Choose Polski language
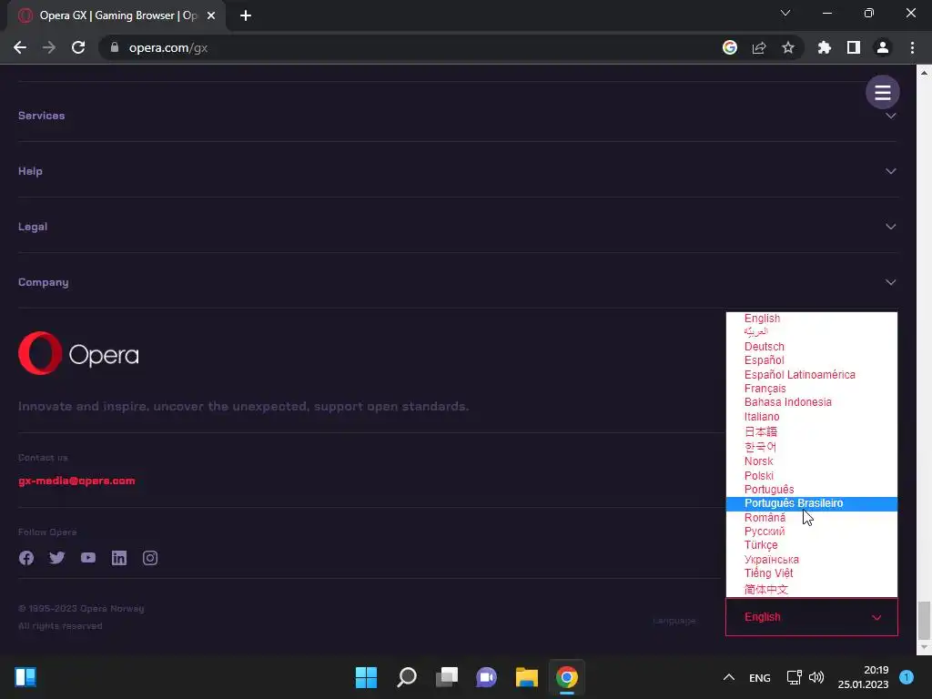Screen dimensions: 932x699 811,475
